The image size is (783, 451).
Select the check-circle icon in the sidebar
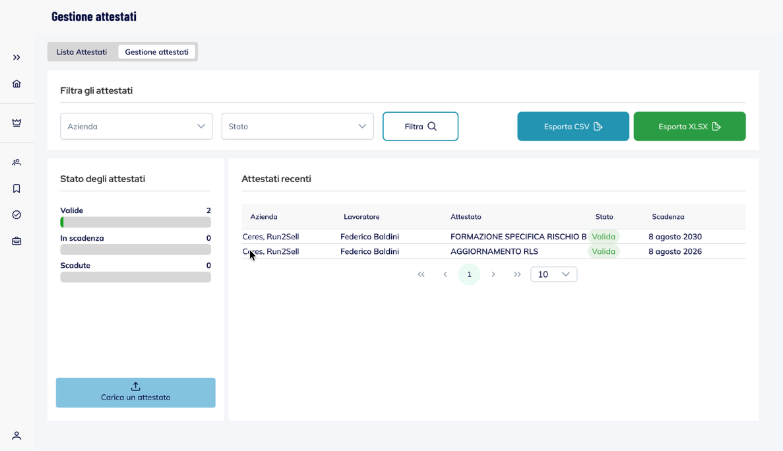(x=16, y=215)
